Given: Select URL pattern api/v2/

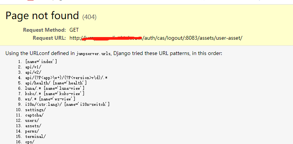Looking at the screenshot, I should pyautogui.click(x=33, y=72).
